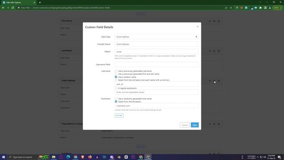Click the browser address bar URL
284x160 pixels.
[71, 8]
